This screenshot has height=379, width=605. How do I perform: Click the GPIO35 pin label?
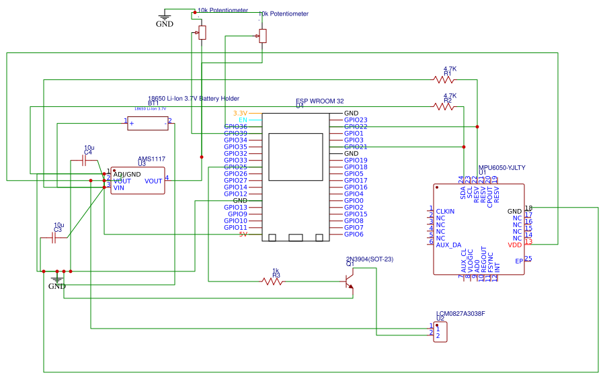(x=235, y=147)
